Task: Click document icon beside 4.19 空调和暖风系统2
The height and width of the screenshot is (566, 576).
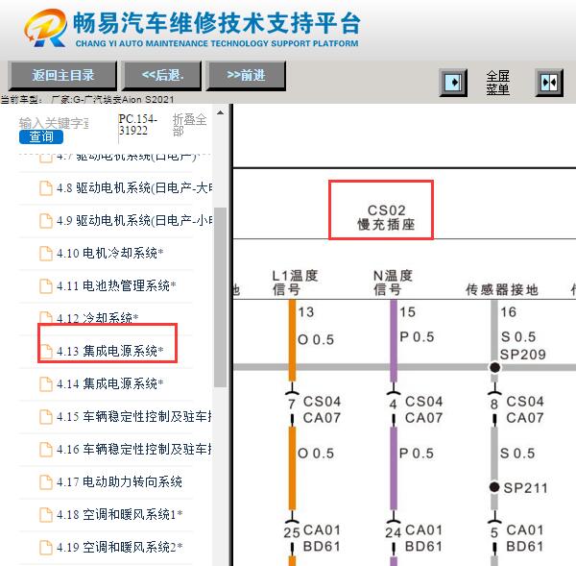Action: 46,547
